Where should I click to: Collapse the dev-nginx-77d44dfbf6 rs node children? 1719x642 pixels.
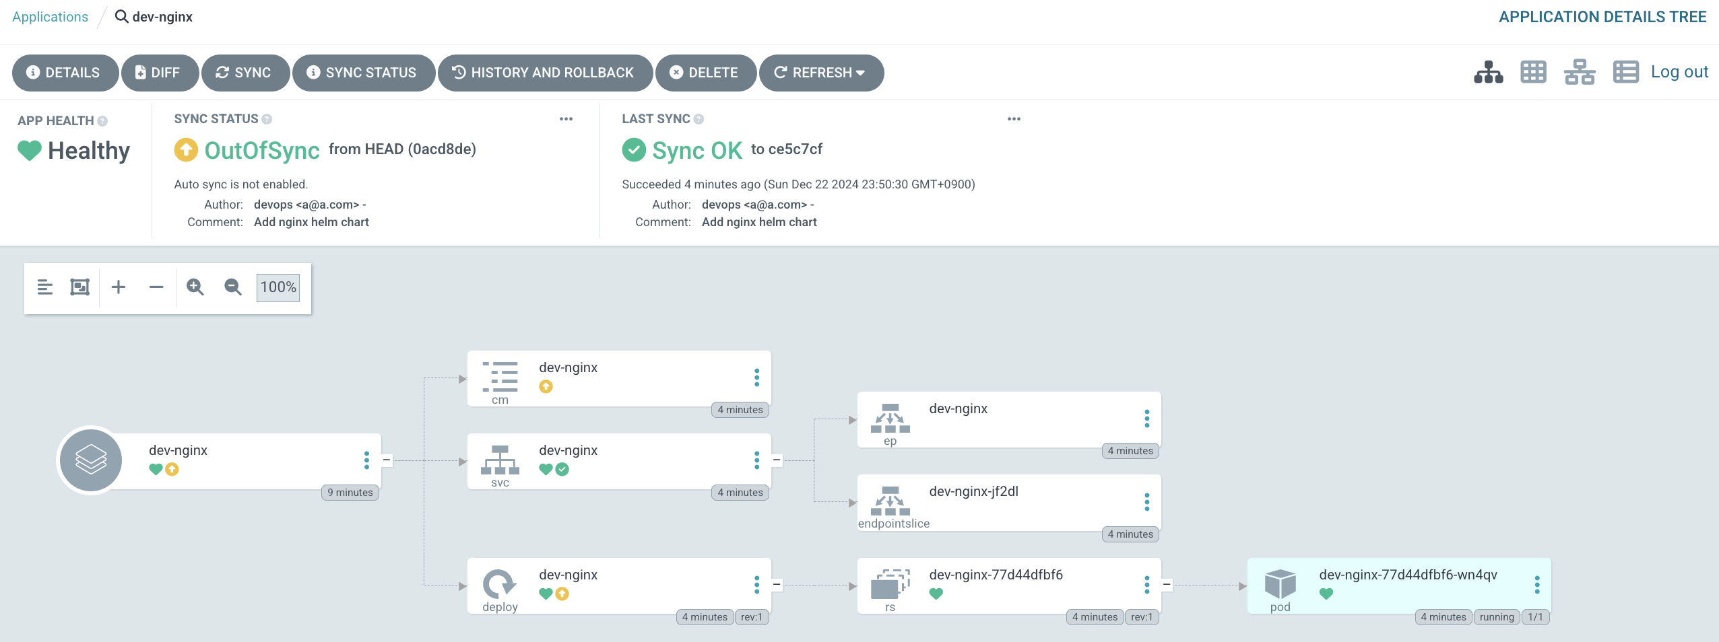tap(1167, 585)
